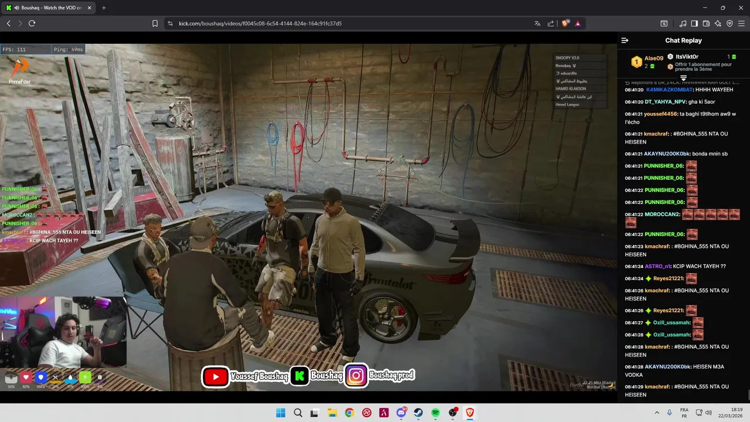Open the toolbar icon left of the music note

664,23
